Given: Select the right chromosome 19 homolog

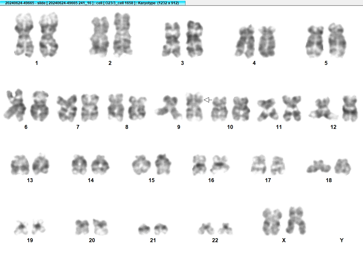Looking at the screenshot, I should (x=38, y=227).
